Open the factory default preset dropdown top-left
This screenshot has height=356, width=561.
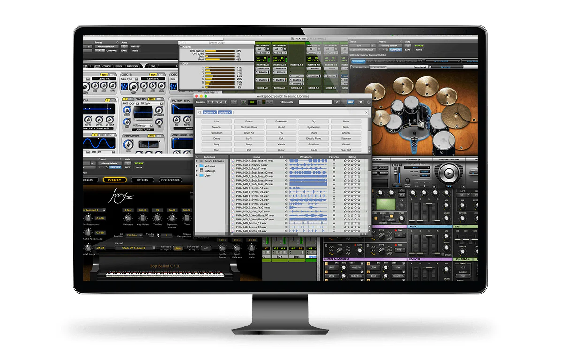[106, 46]
